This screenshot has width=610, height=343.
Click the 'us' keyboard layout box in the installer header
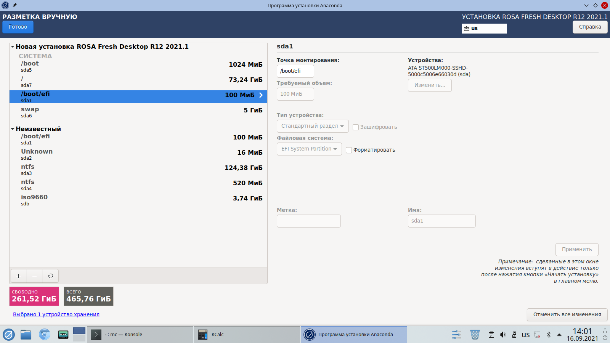click(x=485, y=29)
